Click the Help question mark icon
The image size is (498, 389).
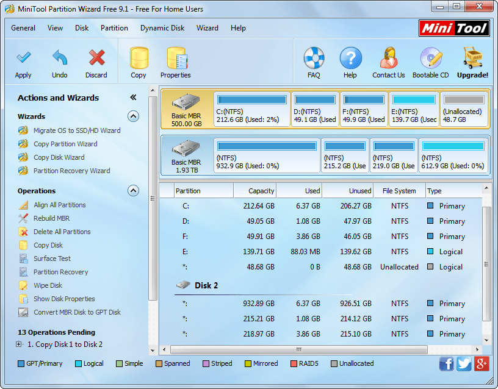click(x=351, y=58)
